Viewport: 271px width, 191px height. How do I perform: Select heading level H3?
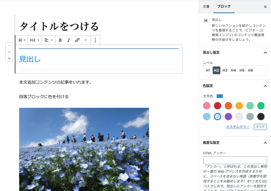click(225, 70)
